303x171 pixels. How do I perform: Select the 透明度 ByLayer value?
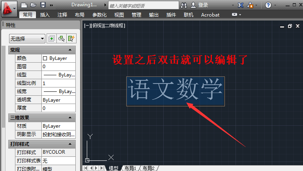click(x=58, y=100)
